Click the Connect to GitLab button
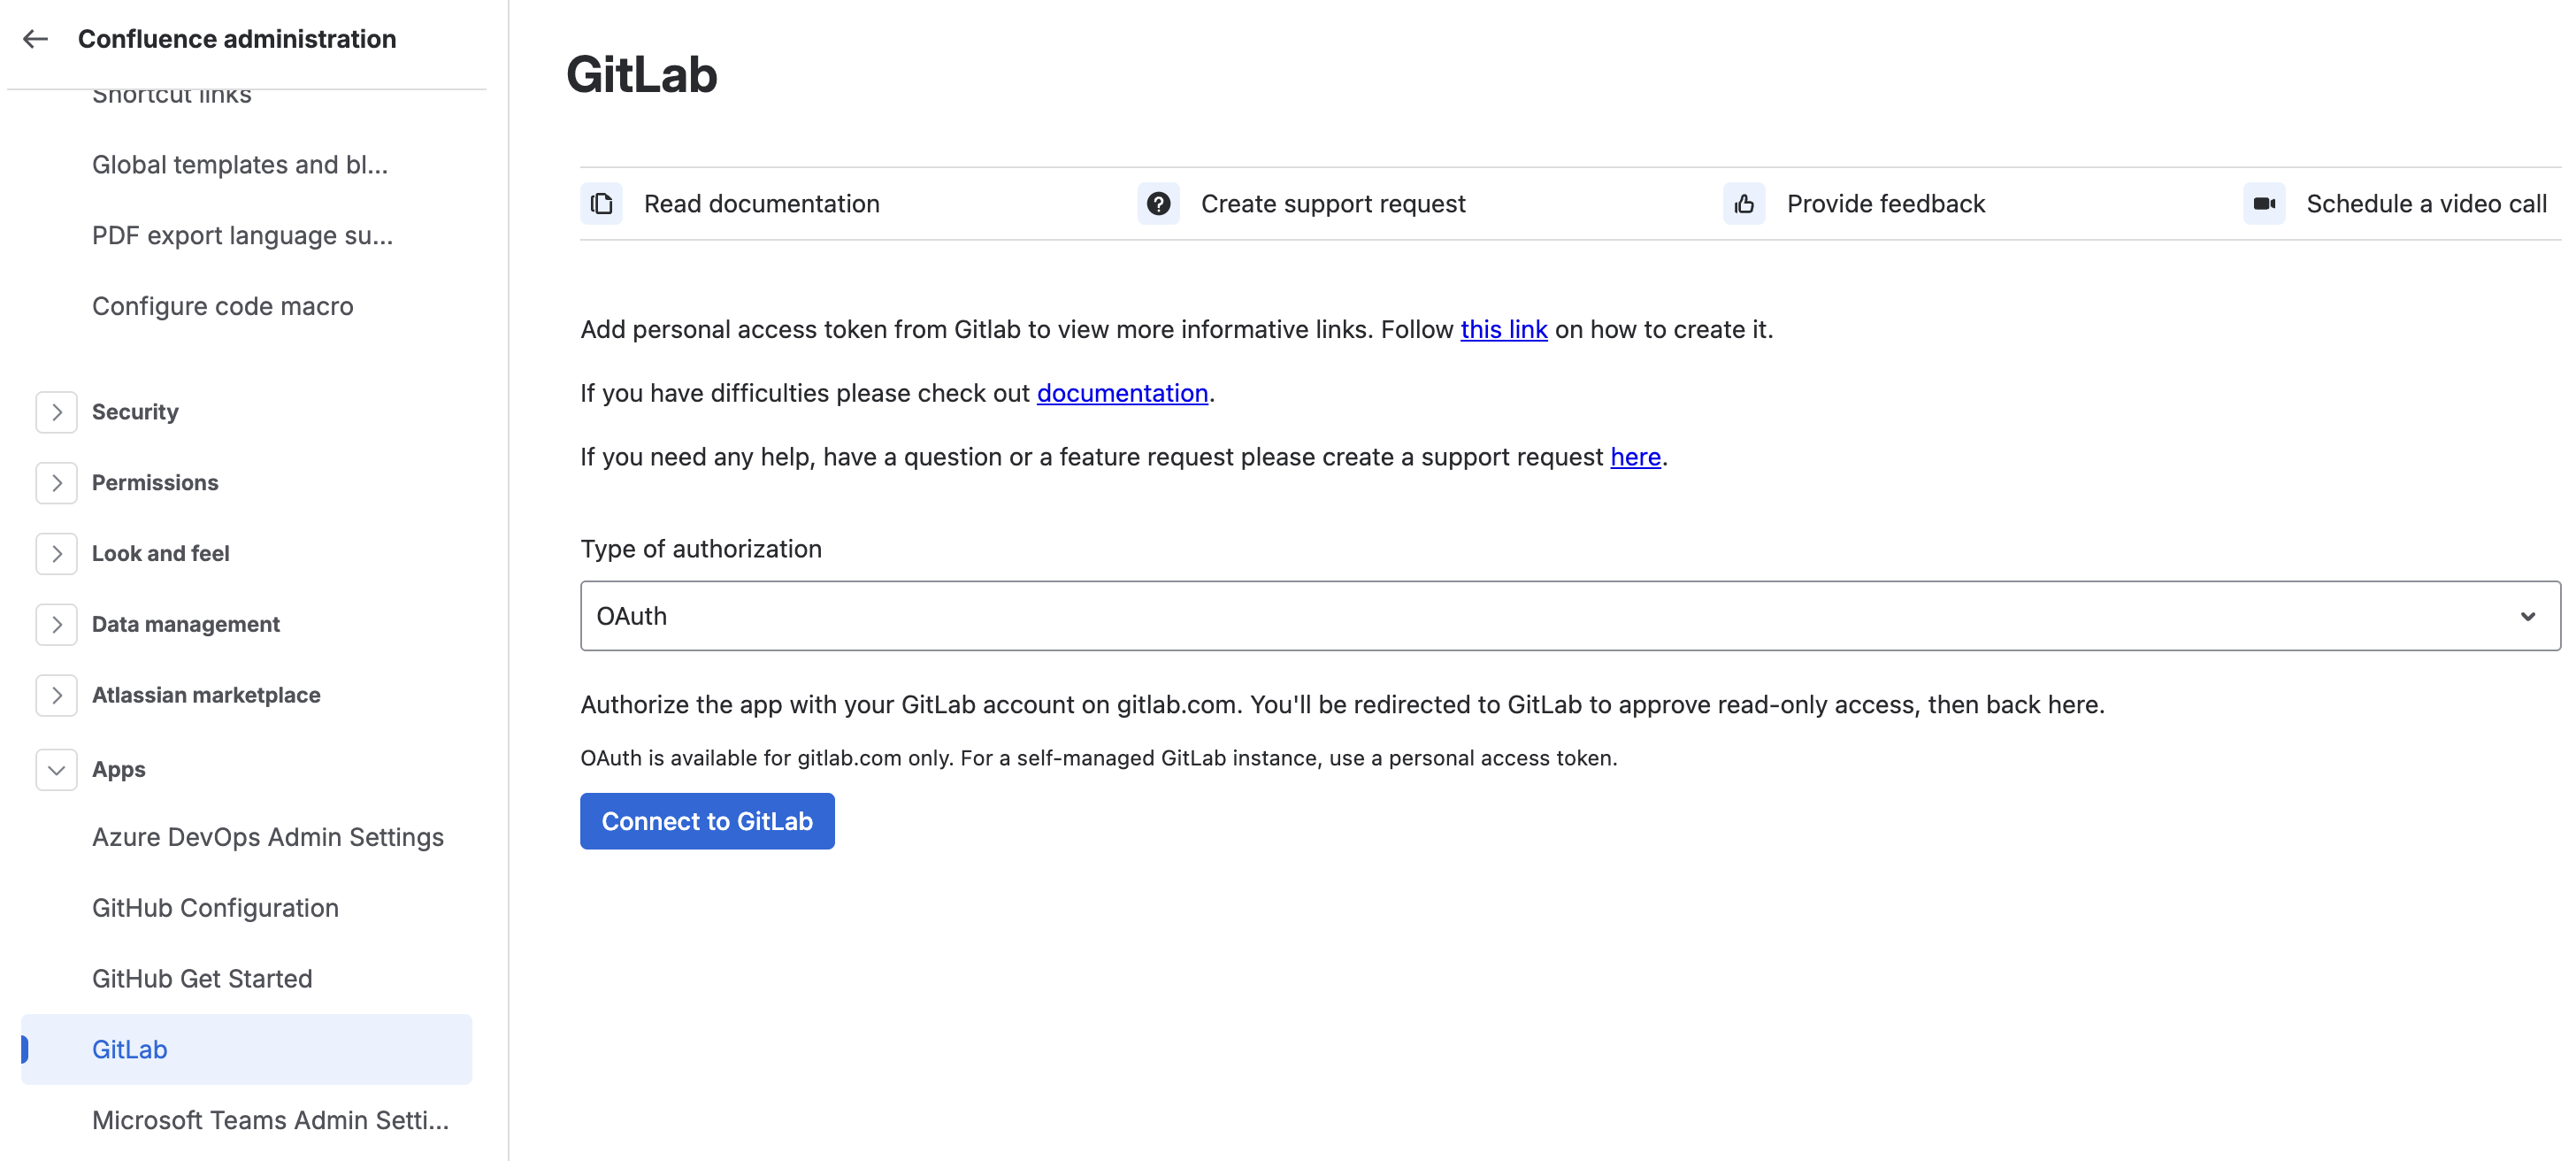The image size is (2576, 1161). (x=707, y=821)
